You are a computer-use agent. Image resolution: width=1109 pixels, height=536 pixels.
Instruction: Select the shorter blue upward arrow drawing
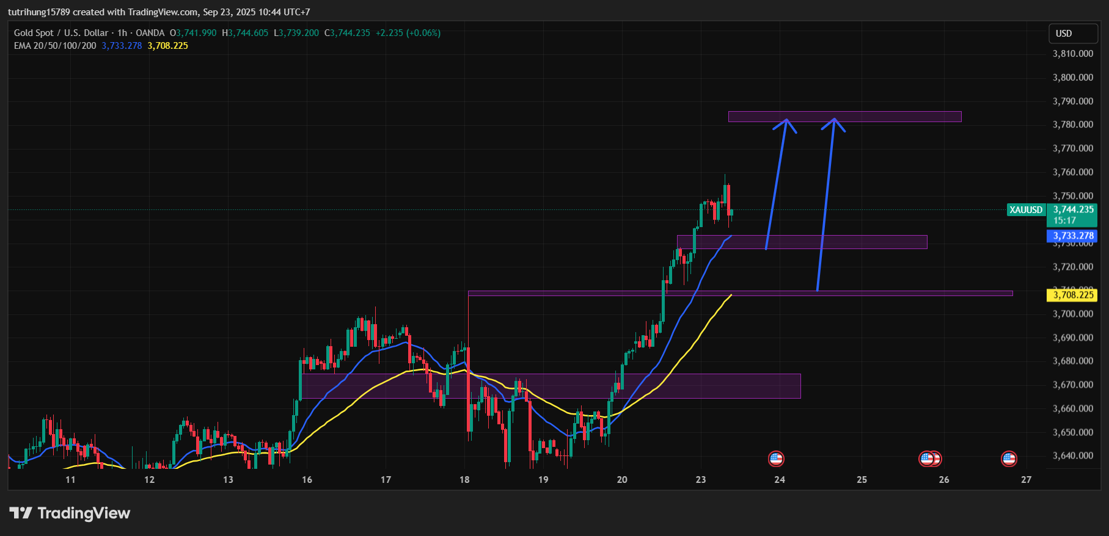pos(776,183)
